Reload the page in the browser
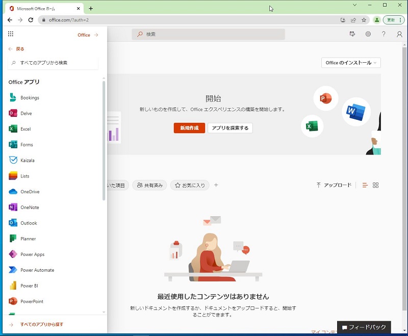Viewport: 408px width, 336px height. [x=31, y=20]
